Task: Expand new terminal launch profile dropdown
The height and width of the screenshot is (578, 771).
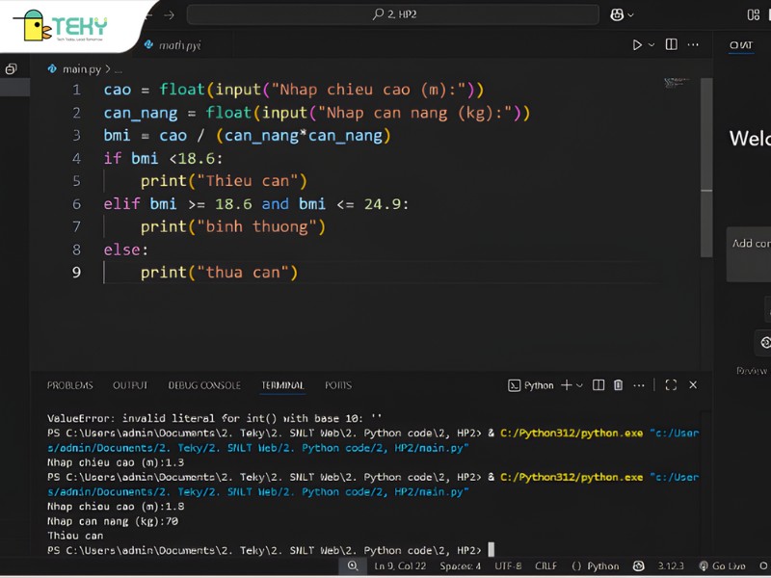Action: 579,385
